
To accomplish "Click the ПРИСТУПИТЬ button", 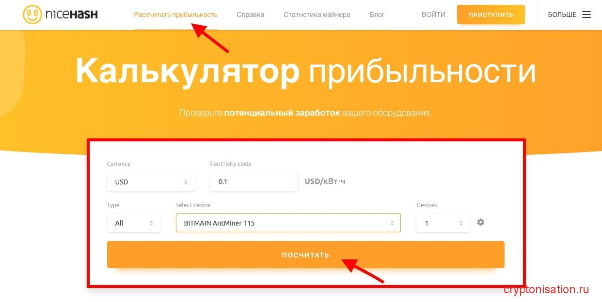I will click(x=491, y=15).
